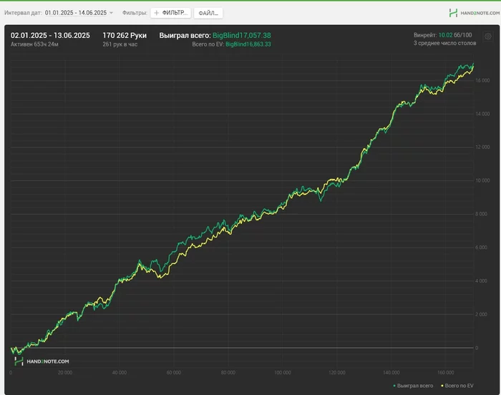
Task: Click the plus icon on the filter button
Action: click(x=157, y=13)
